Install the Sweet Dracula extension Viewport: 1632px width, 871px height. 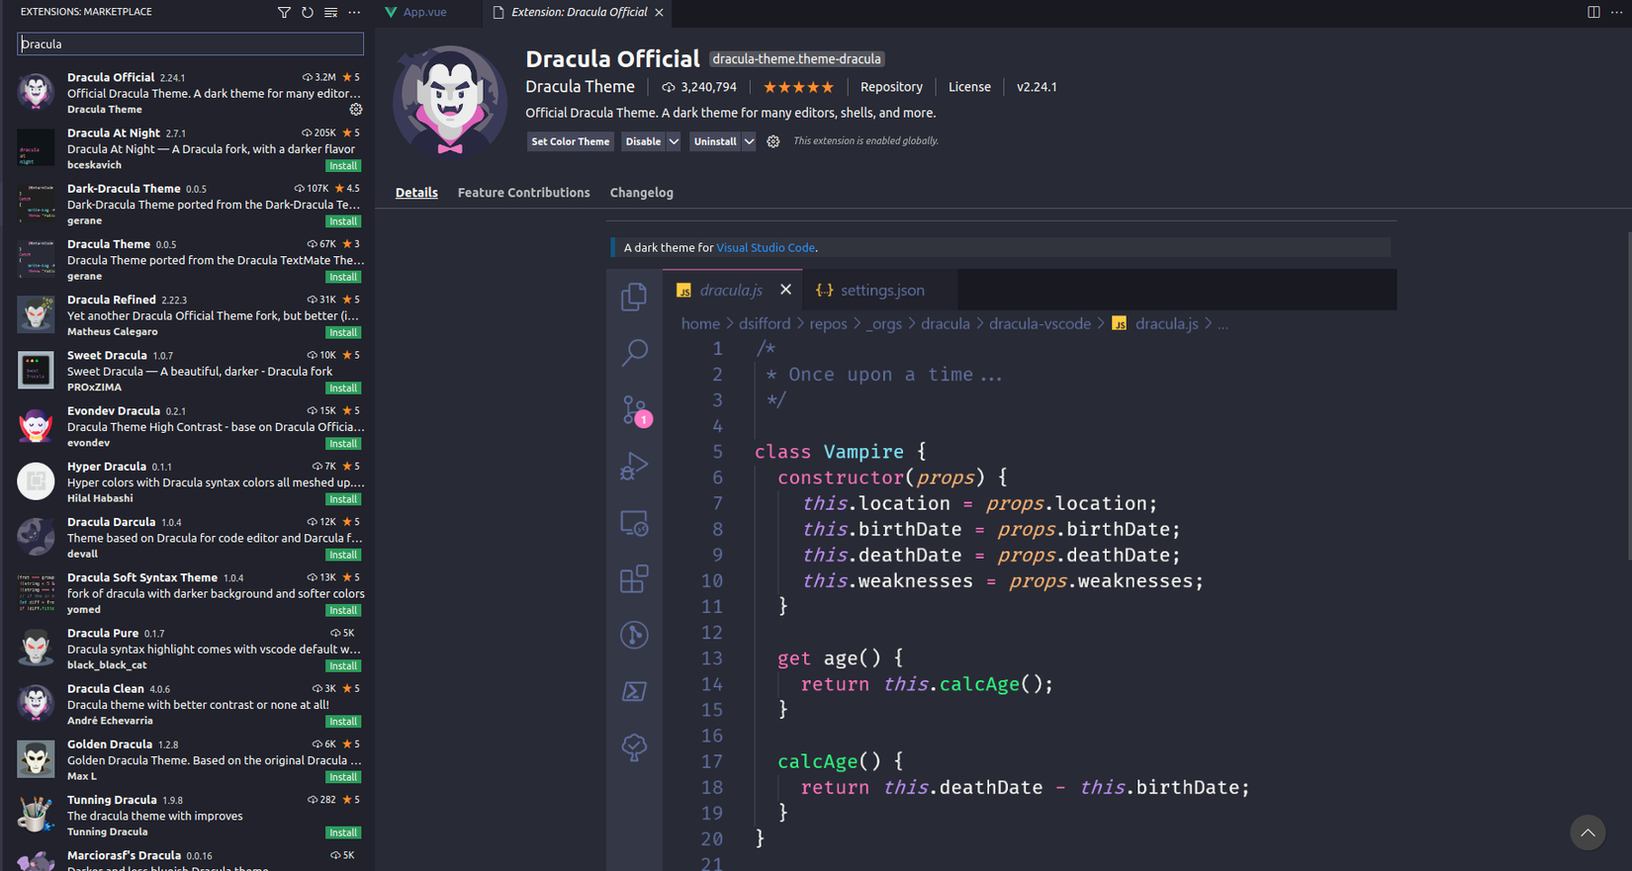click(x=343, y=389)
